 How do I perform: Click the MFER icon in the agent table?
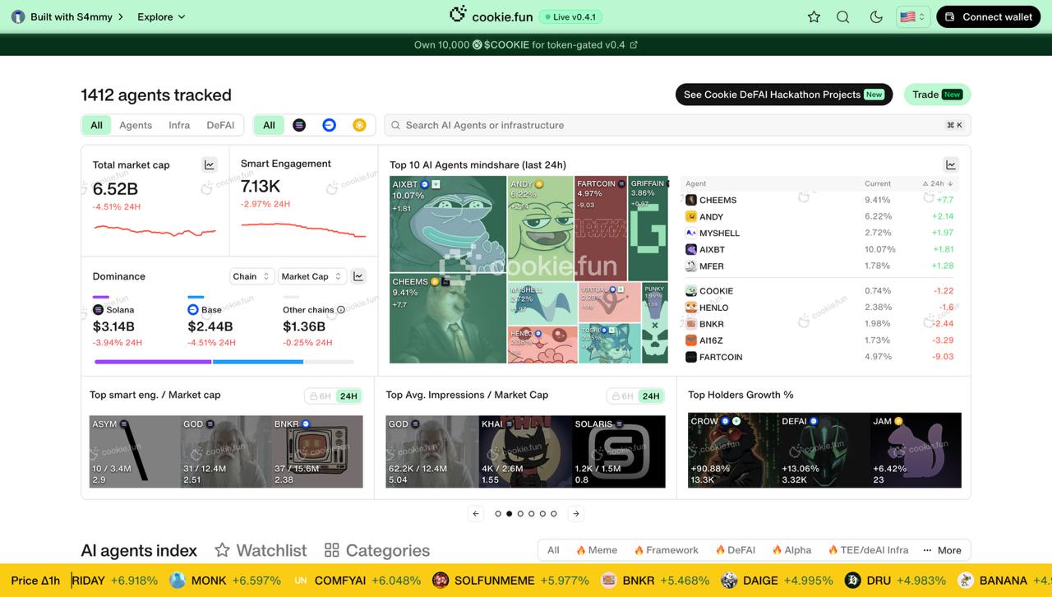click(x=691, y=266)
